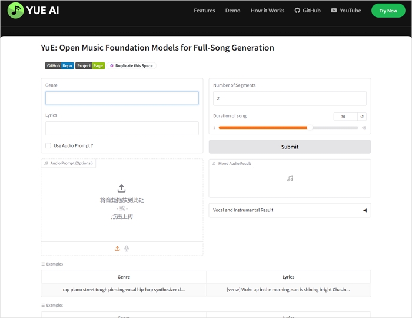The height and width of the screenshot is (318, 412).
Task: Click the Mixed Audio Result label
Action: pos(232,164)
